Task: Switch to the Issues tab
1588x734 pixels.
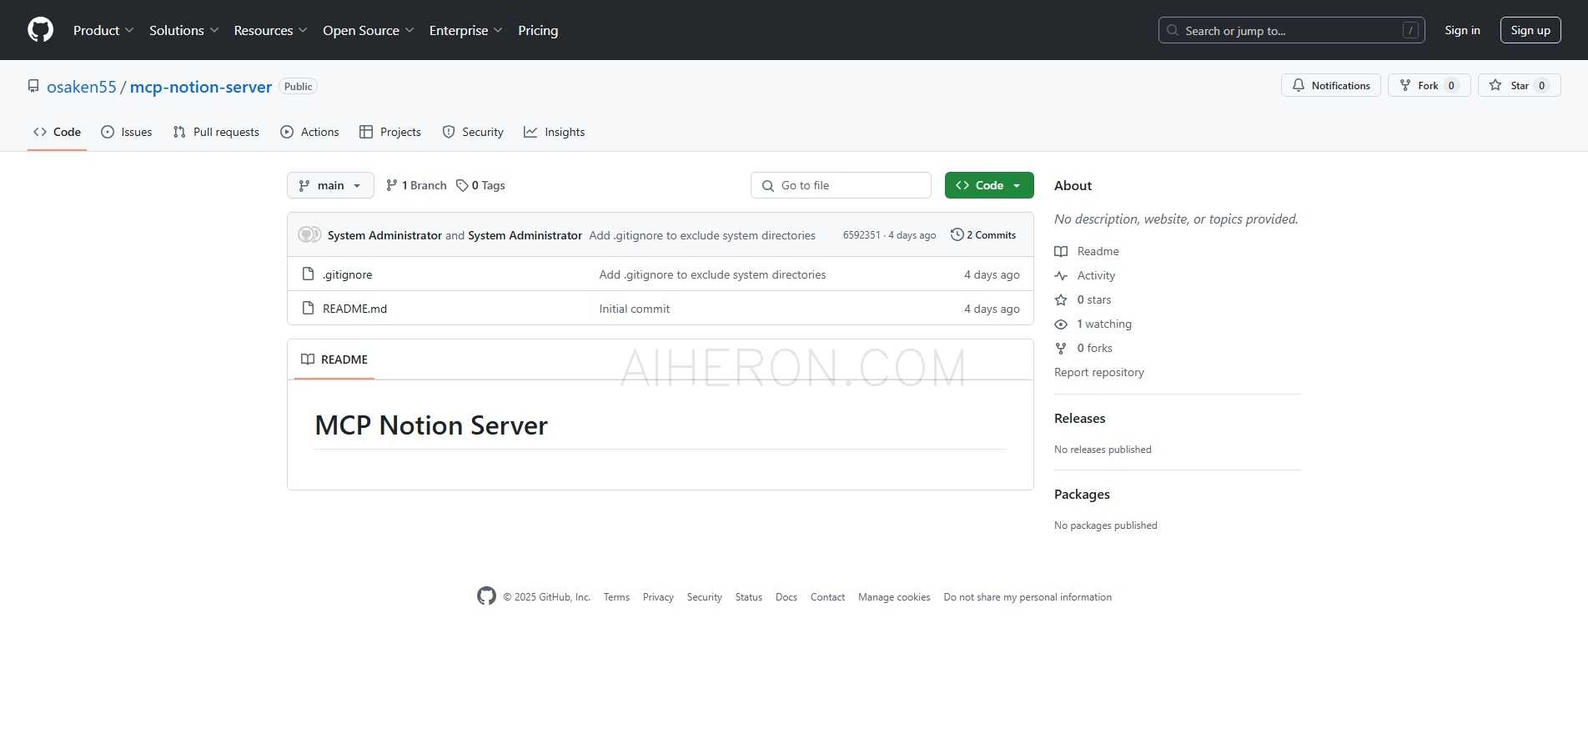Action: pyautogui.click(x=126, y=132)
